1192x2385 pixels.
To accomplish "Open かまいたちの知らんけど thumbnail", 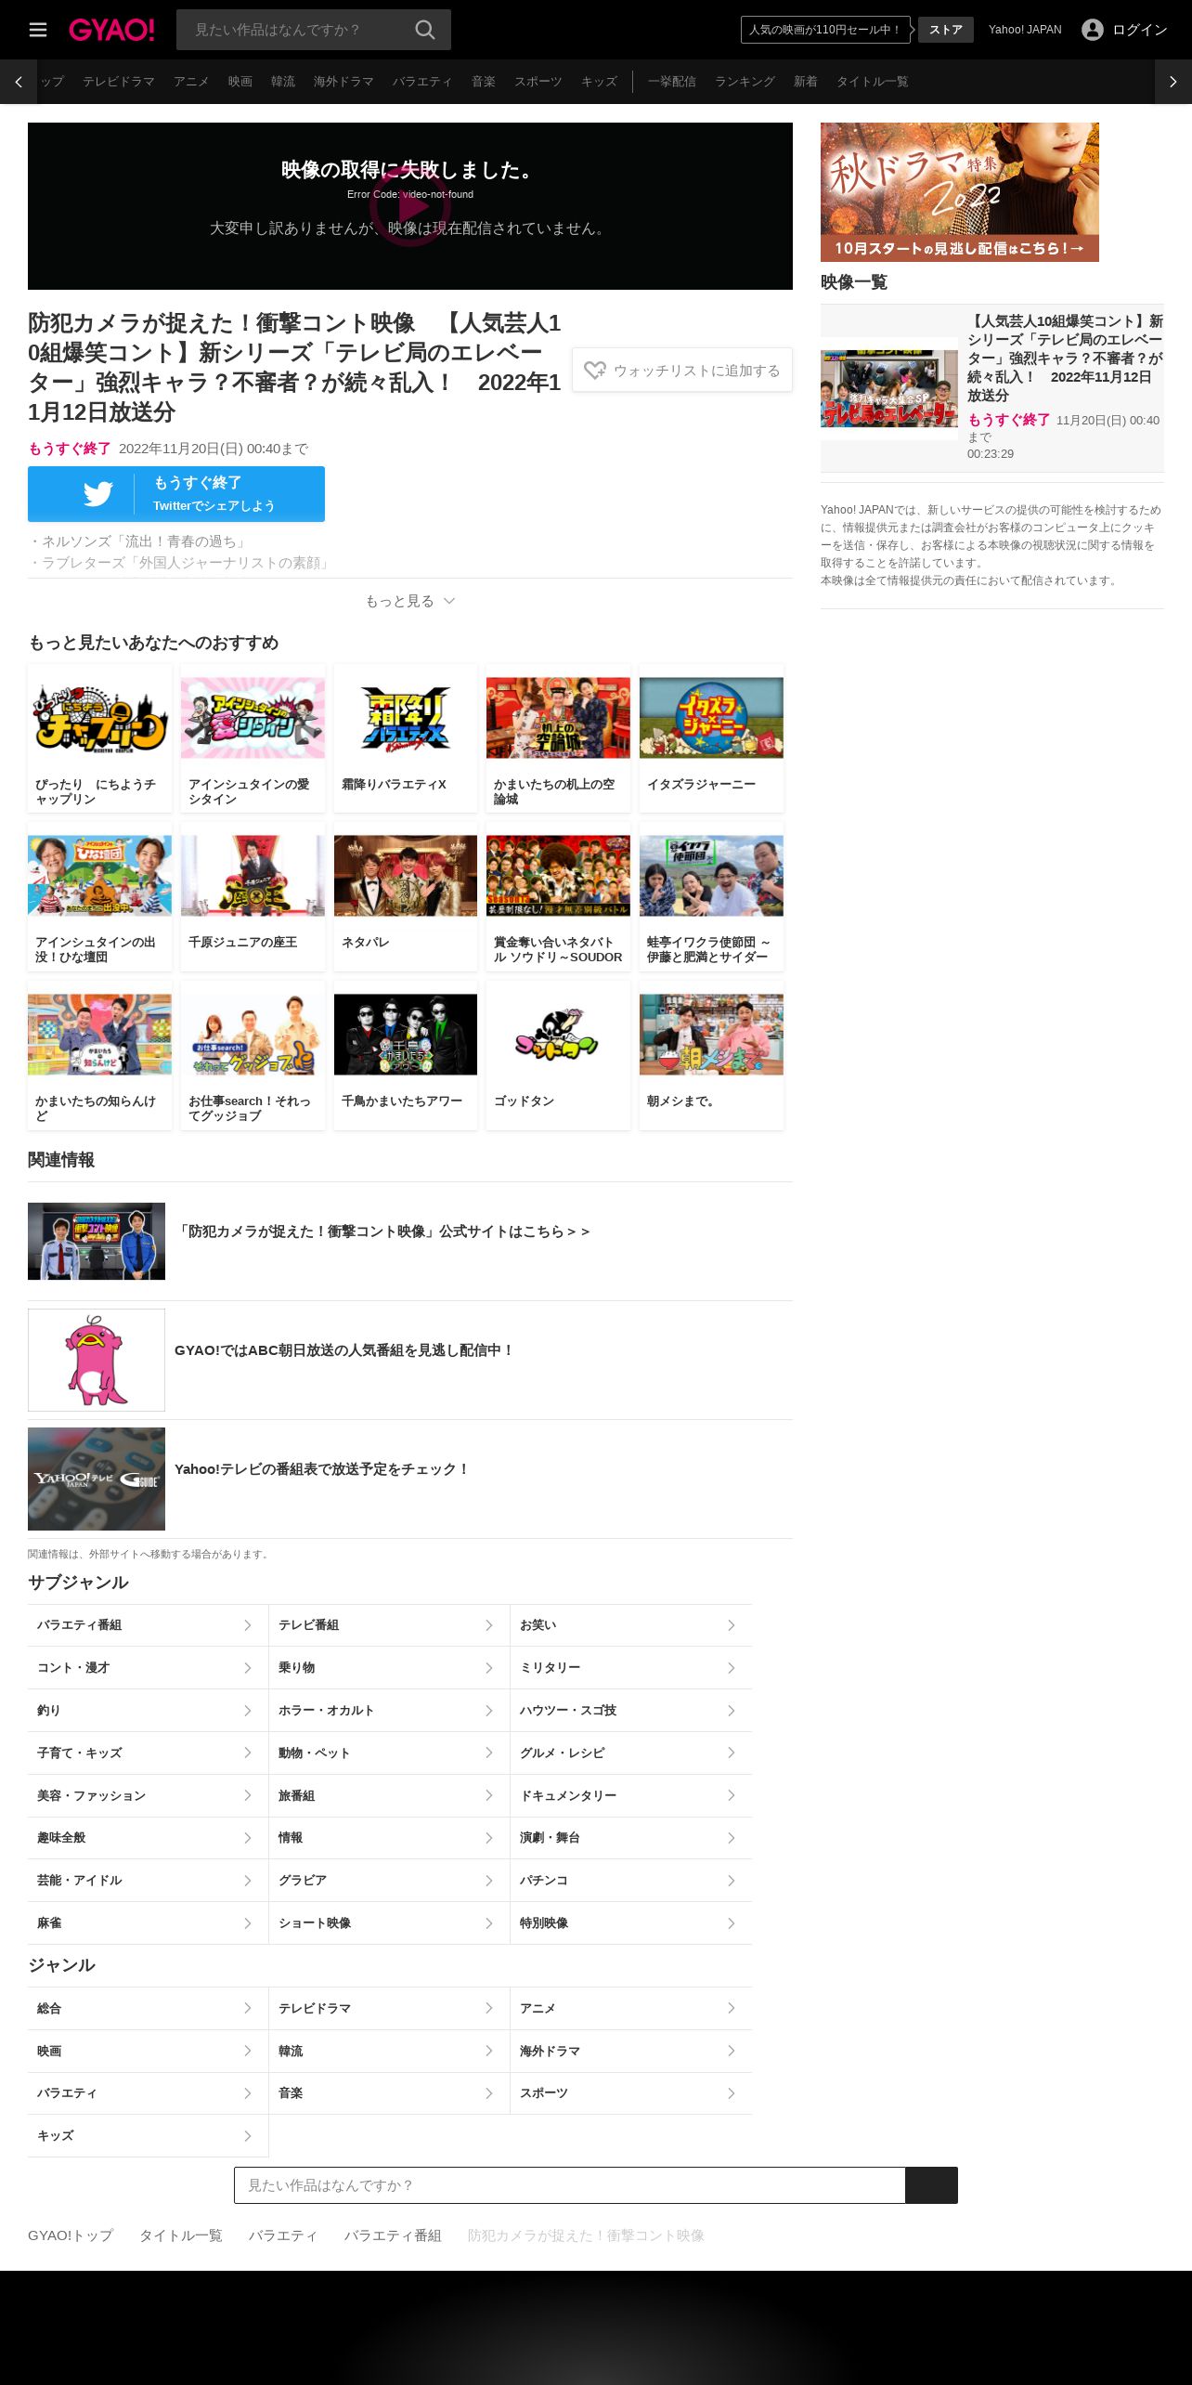I will click(x=99, y=1035).
